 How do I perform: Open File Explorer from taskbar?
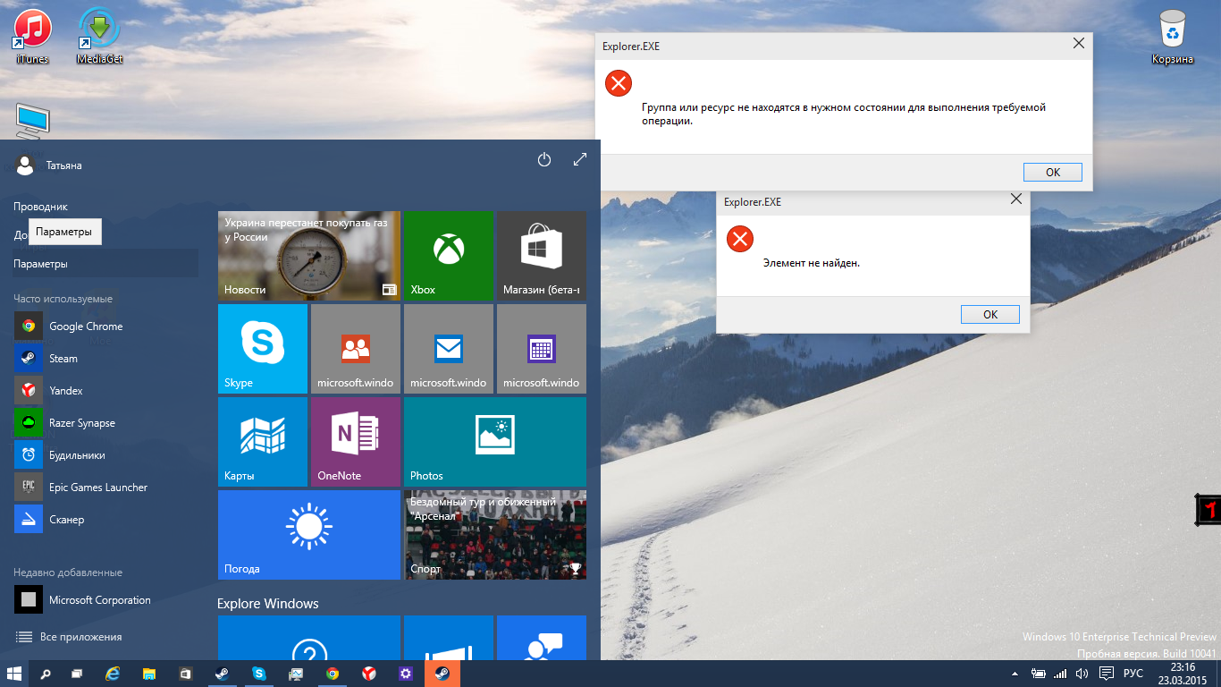pyautogui.click(x=149, y=674)
